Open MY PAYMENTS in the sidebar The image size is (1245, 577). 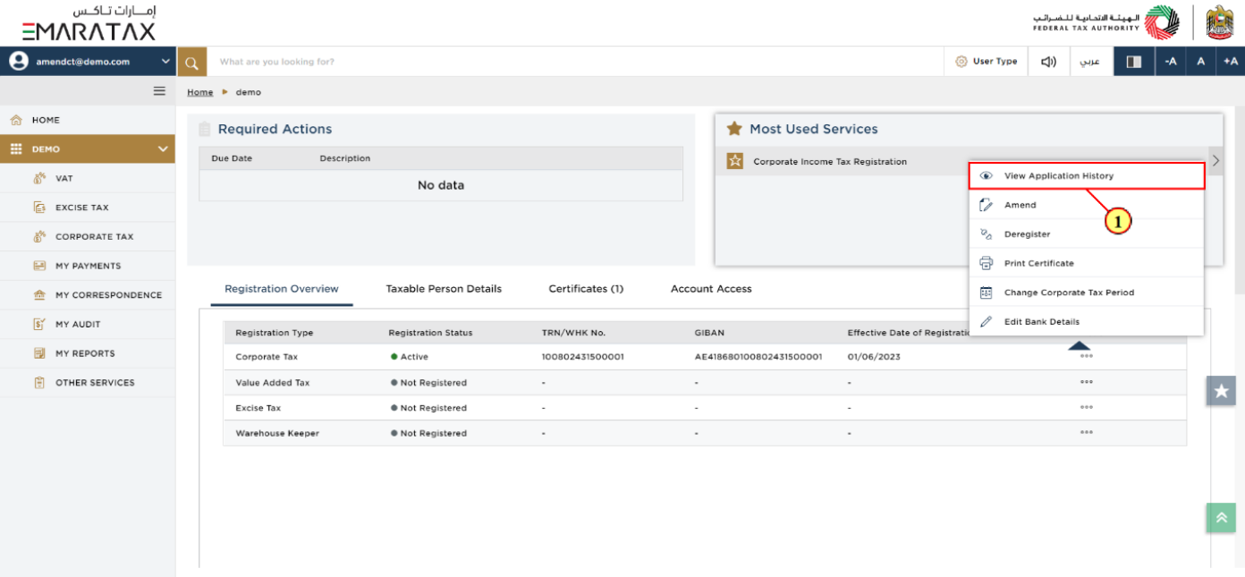click(88, 266)
